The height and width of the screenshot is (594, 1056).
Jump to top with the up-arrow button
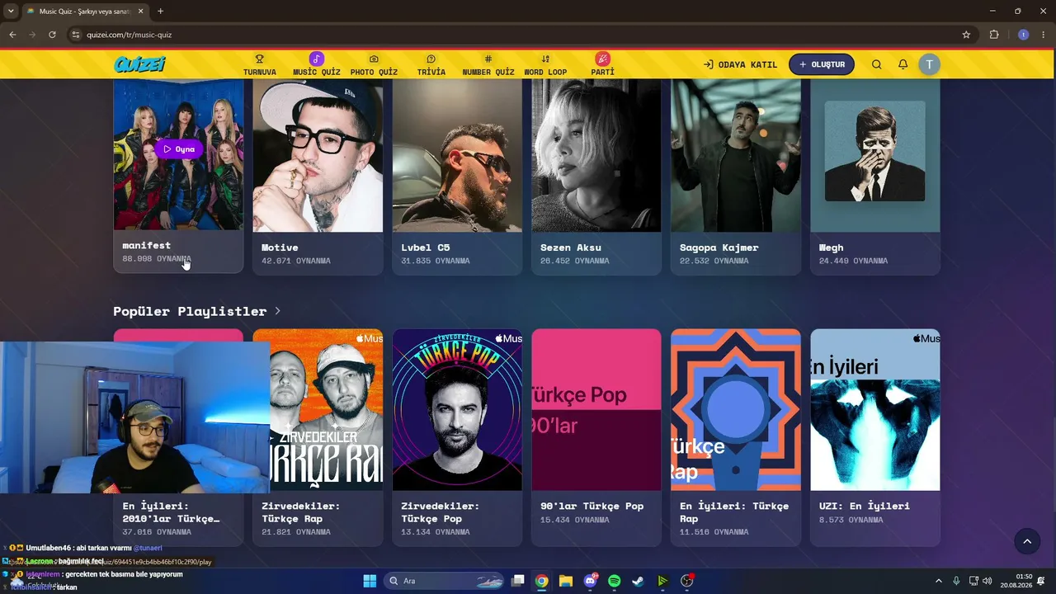[x=1027, y=541]
